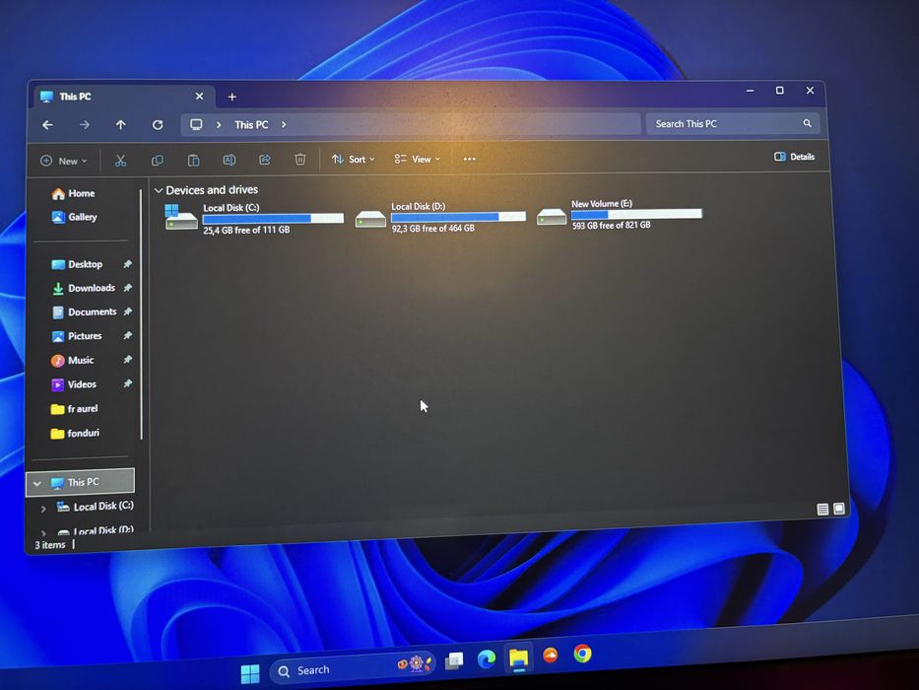Click Local Disk (C:) usage bar
This screenshot has height=690, width=919.
273,219
